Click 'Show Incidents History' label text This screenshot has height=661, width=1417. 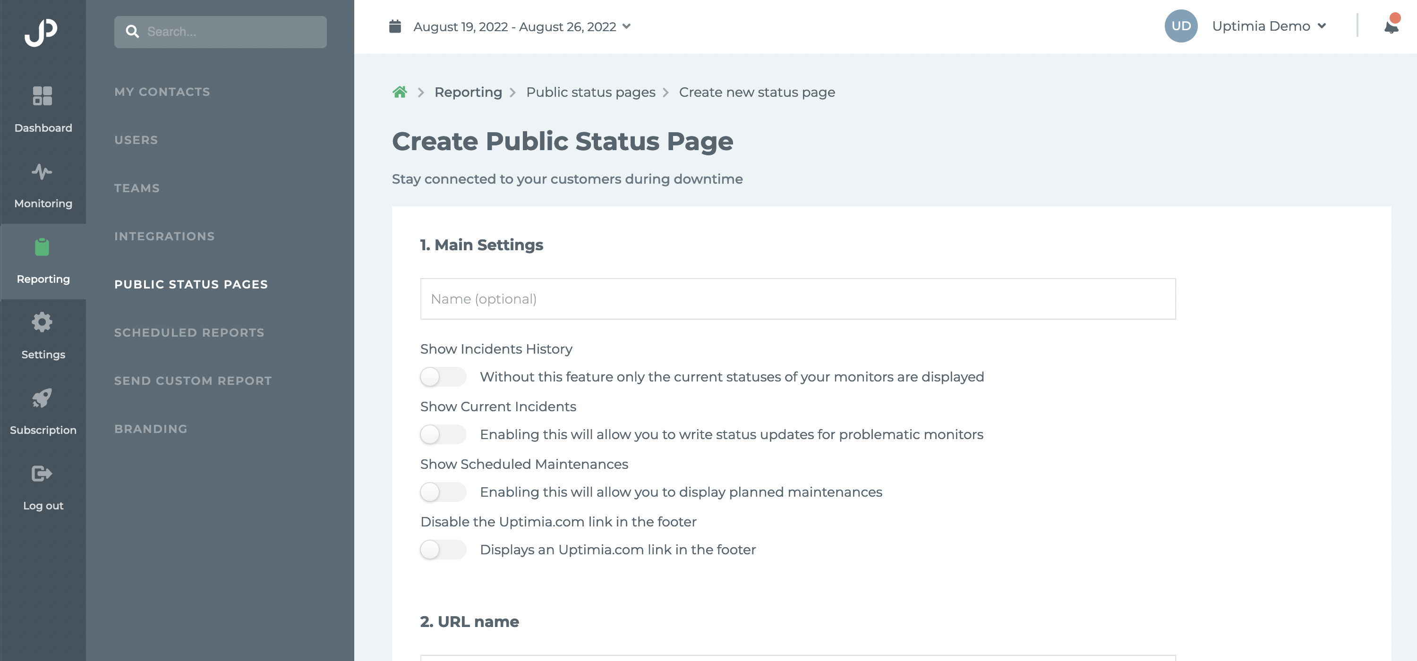pyautogui.click(x=496, y=349)
